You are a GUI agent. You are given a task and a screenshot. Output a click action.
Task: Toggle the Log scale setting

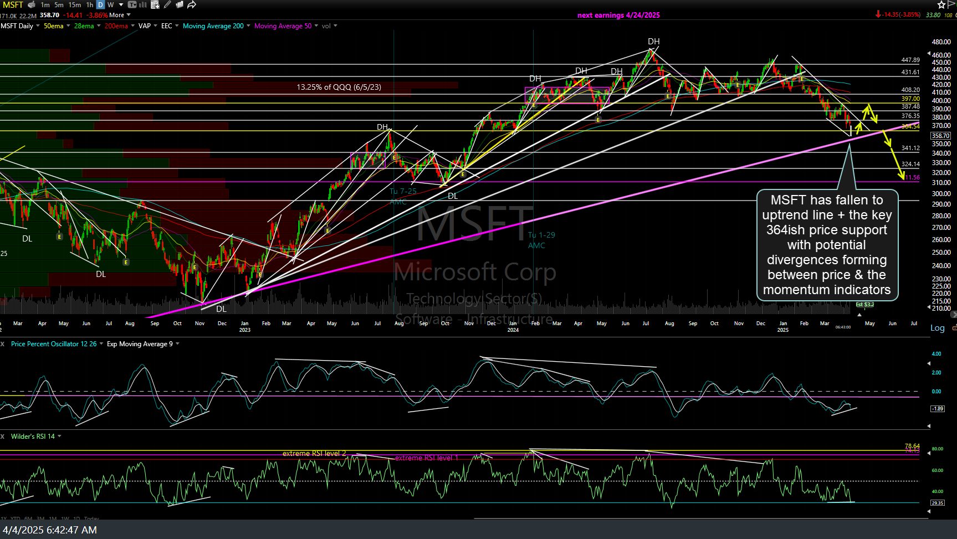pyautogui.click(x=937, y=328)
